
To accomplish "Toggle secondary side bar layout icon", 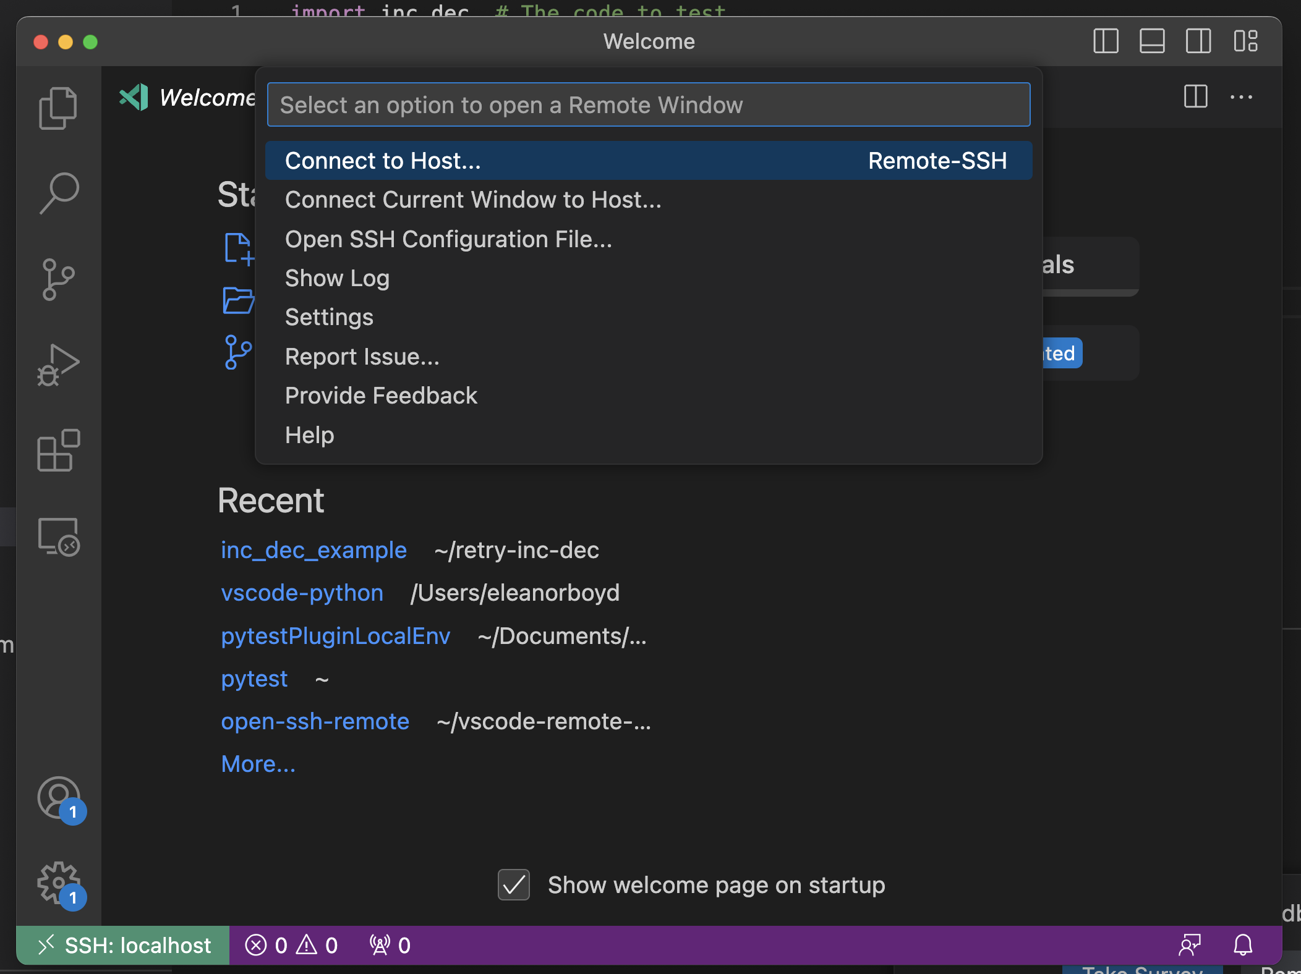I will [x=1198, y=41].
